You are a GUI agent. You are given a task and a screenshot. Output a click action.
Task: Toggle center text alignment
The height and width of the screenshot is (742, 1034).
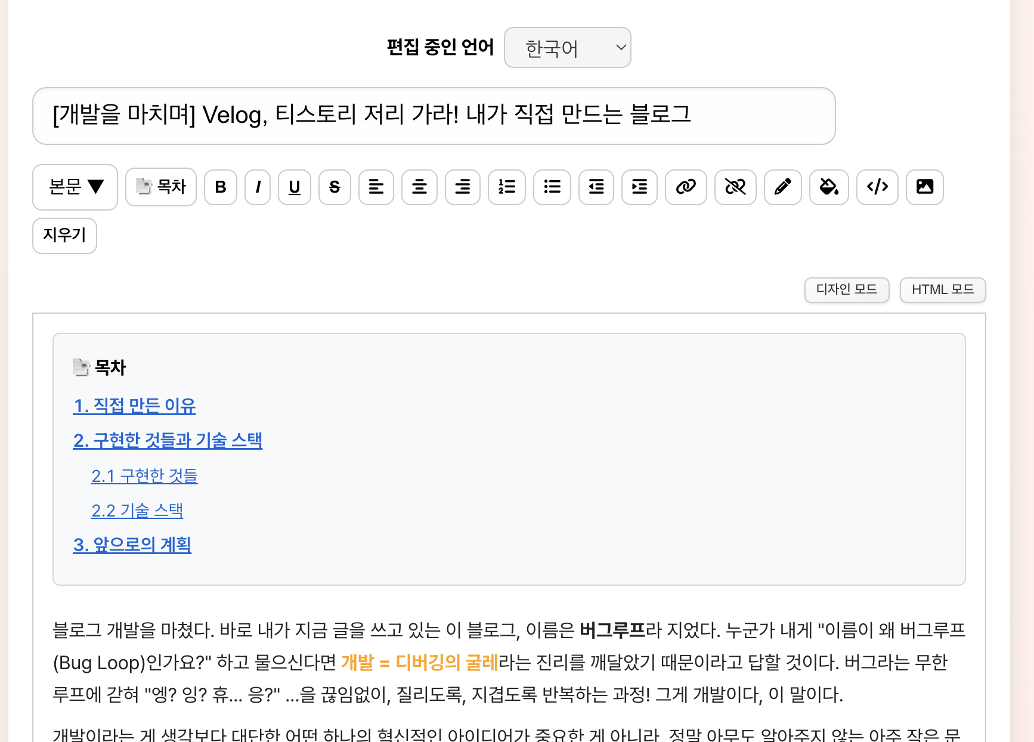[x=419, y=187]
